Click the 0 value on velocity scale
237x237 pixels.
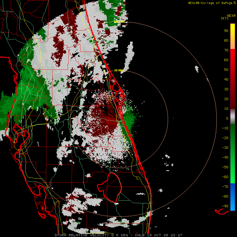(227, 118)
